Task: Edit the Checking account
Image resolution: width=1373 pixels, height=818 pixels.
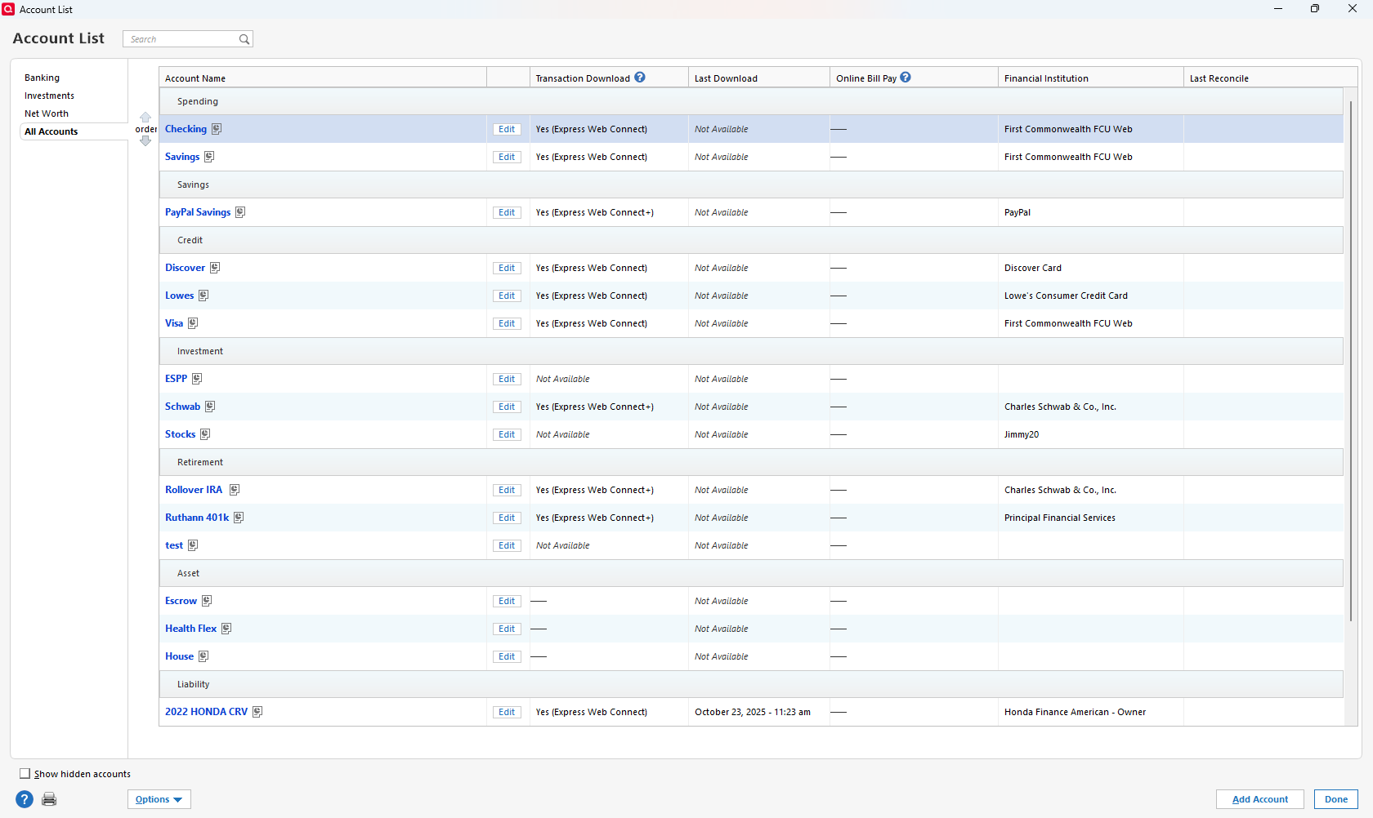Action: click(507, 129)
